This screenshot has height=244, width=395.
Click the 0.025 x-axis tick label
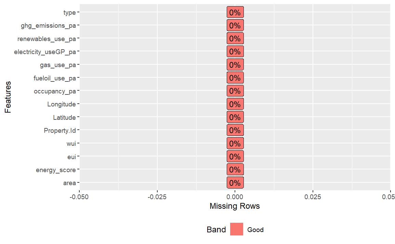pos(313,197)
